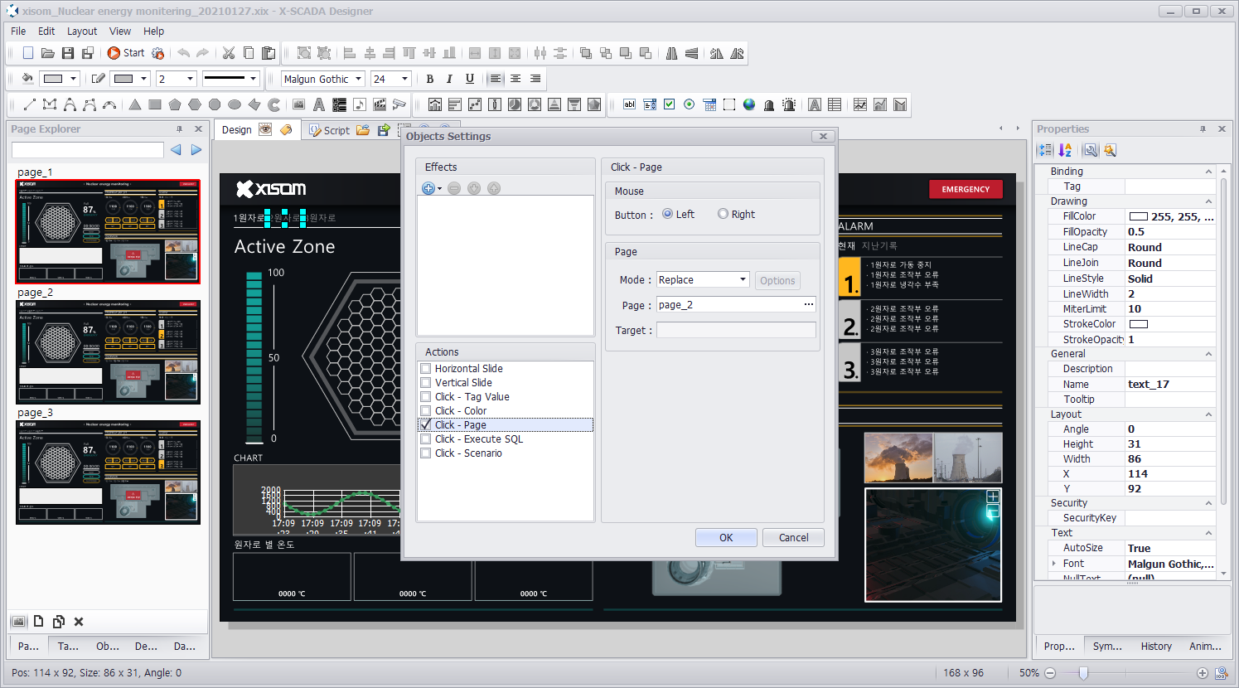Switch to the History tab

(1156, 647)
